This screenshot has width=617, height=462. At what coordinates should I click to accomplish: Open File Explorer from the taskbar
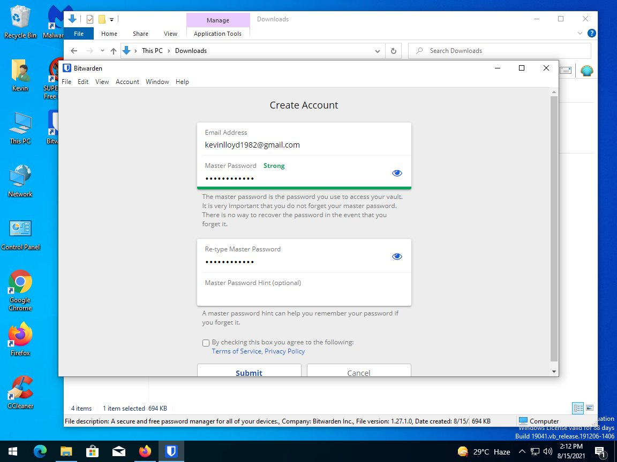[66, 451]
